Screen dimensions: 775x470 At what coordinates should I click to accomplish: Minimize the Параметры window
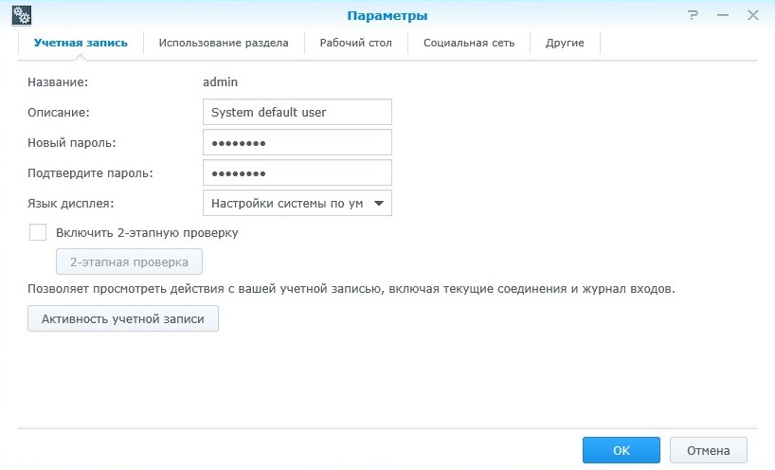click(x=724, y=16)
